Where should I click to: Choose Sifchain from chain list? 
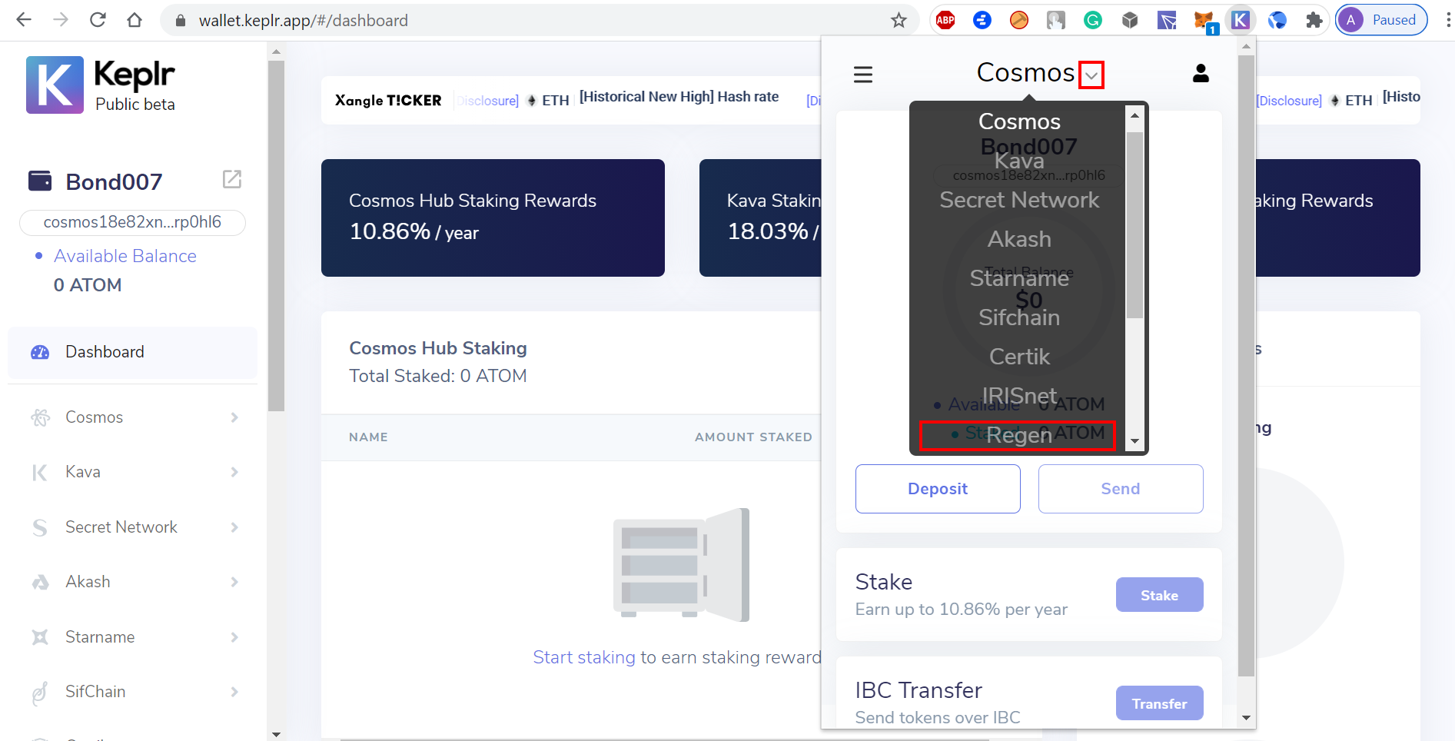click(x=1019, y=317)
